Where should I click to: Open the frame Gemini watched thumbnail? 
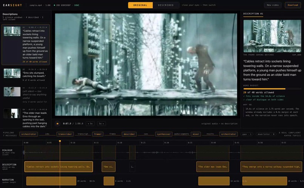coord(272,36)
